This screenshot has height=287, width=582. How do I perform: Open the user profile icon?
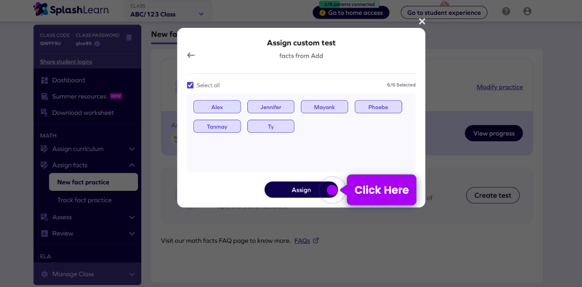pyautogui.click(x=527, y=11)
